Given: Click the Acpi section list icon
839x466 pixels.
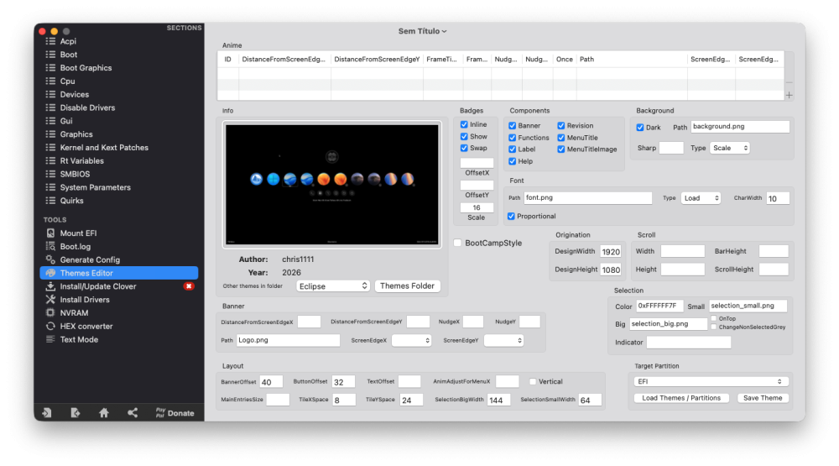Looking at the screenshot, I should 50,41.
